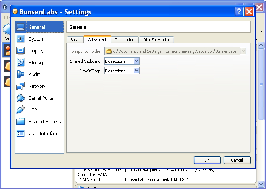
Task: Click toolbar overflow arrow in main window
Action: tap(262, 32)
